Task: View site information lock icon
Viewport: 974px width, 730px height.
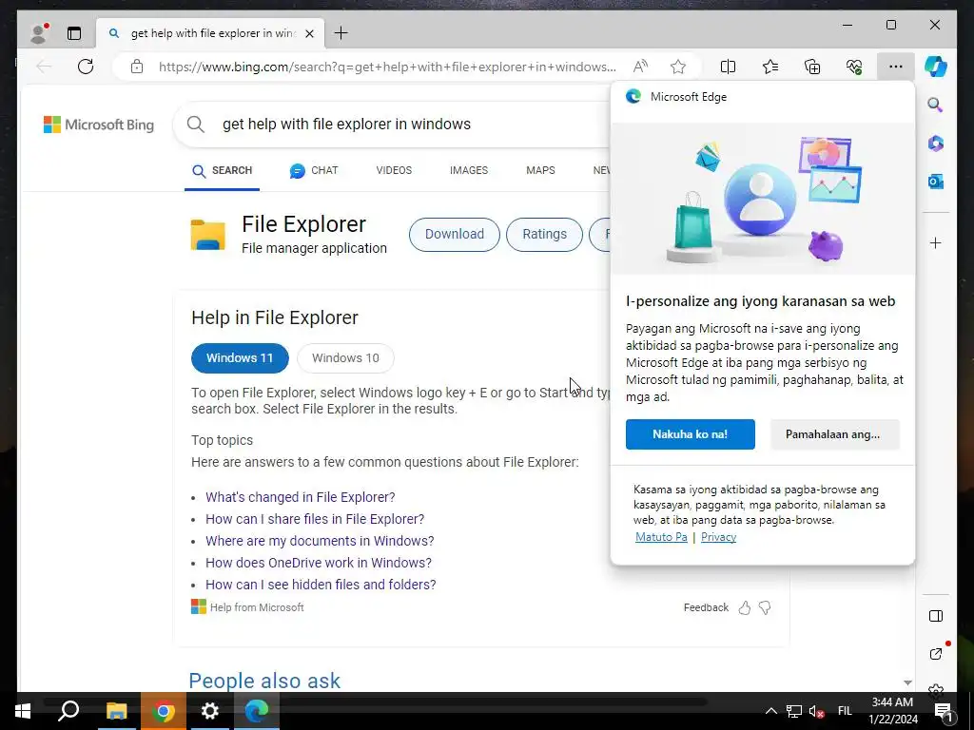Action: pos(137,67)
